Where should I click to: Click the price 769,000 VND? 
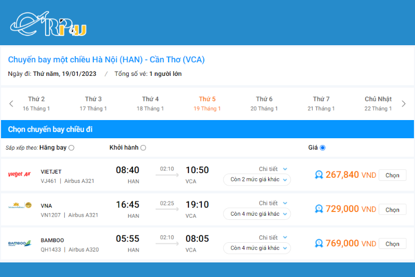coord(351,243)
